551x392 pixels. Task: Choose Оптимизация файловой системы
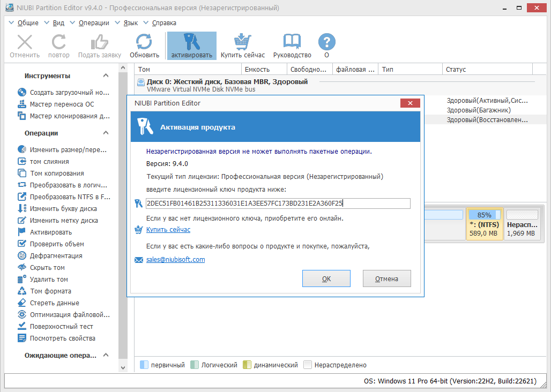[64, 314]
